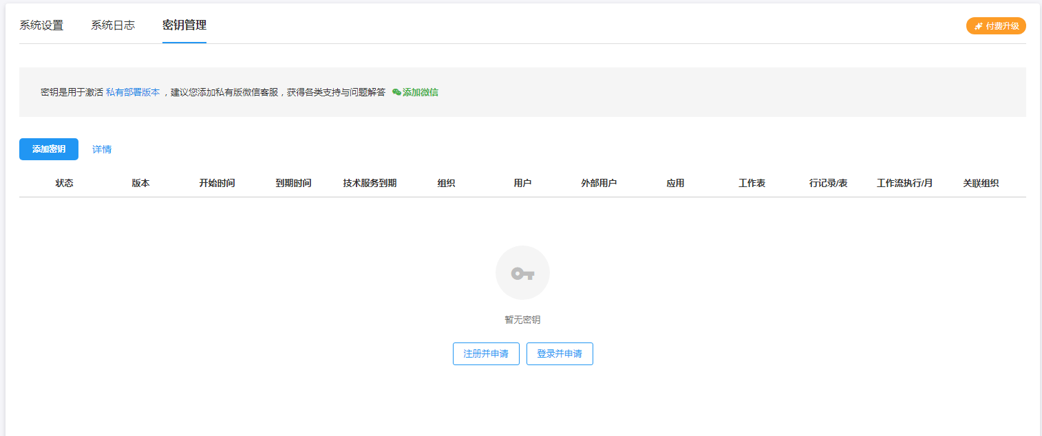Screen dimensions: 1042x436
Task: Click the orange 付费升级 upgrade button
Action: (x=996, y=26)
